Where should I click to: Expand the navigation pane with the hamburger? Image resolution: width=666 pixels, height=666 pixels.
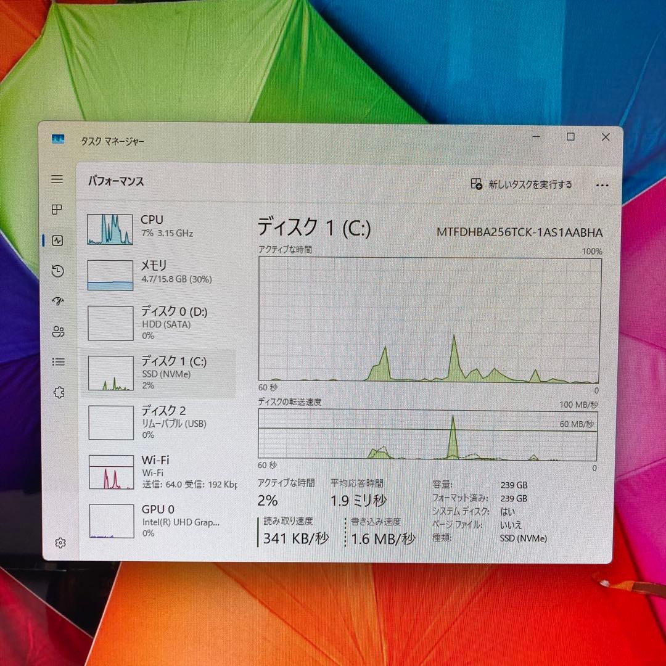click(x=57, y=179)
